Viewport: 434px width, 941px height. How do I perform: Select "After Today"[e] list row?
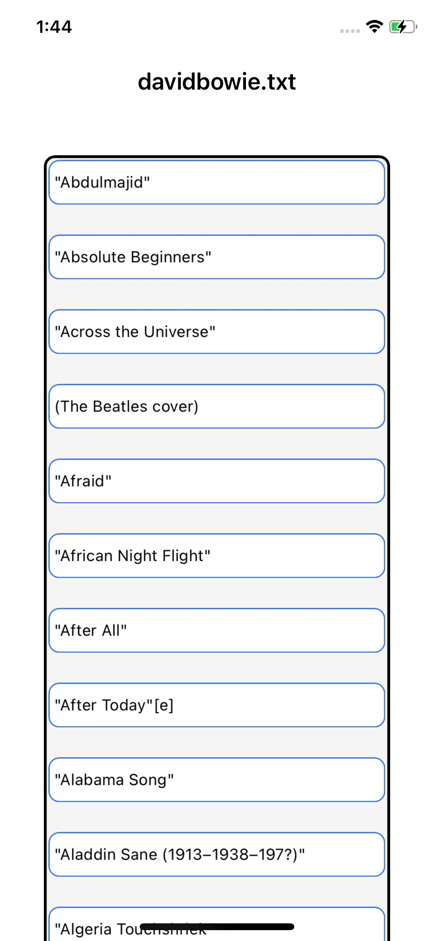(217, 705)
